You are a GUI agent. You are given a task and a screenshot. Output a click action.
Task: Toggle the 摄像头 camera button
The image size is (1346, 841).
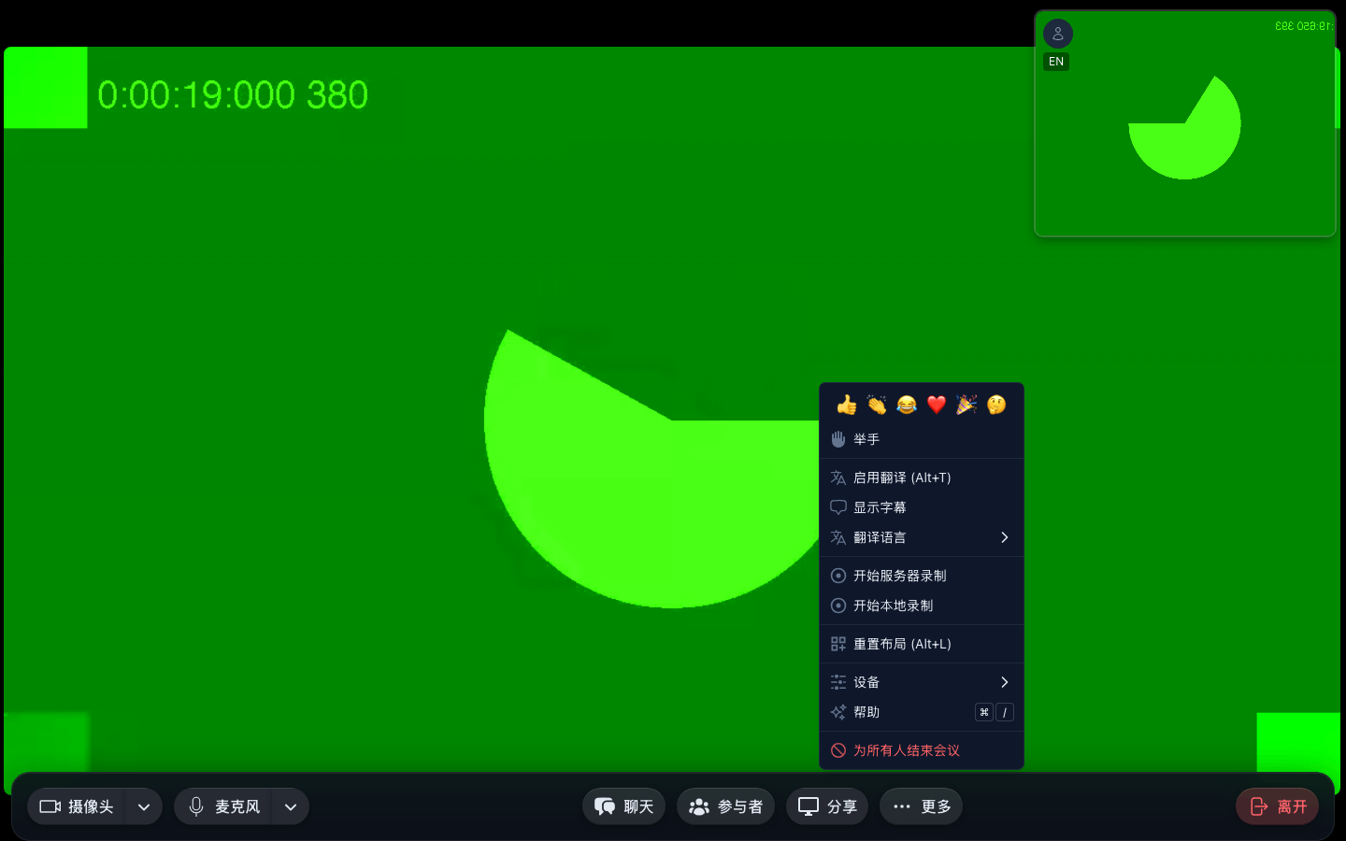pyautogui.click(x=77, y=806)
